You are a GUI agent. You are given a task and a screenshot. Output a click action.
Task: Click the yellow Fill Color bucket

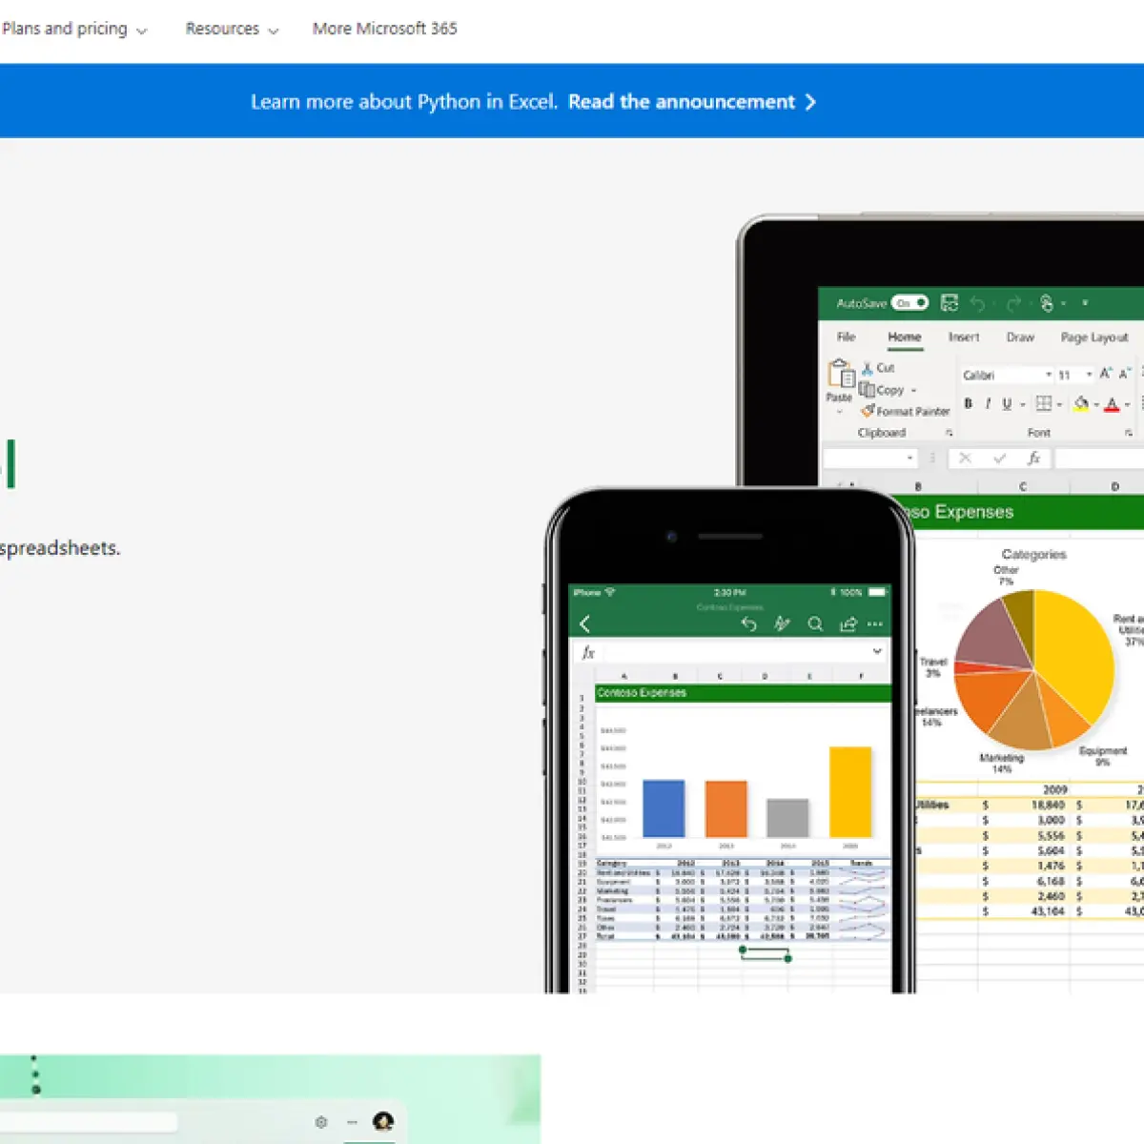coord(1081,403)
